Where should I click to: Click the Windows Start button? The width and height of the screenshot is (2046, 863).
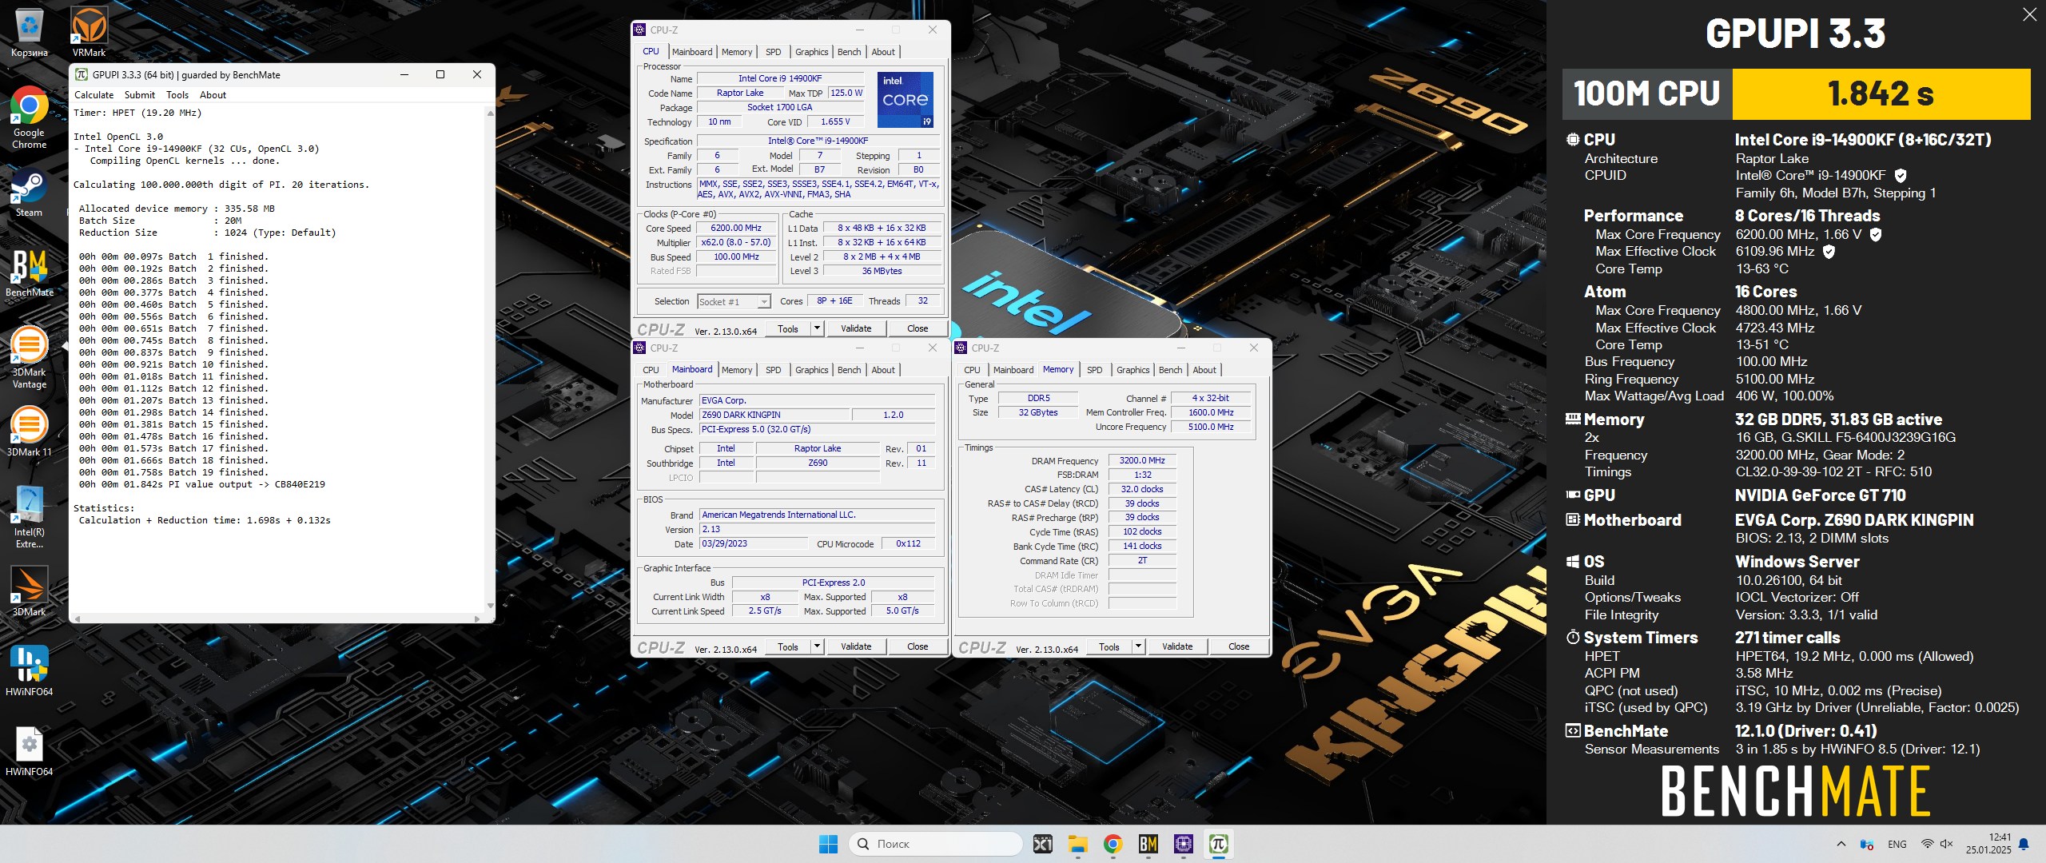pyautogui.click(x=829, y=844)
